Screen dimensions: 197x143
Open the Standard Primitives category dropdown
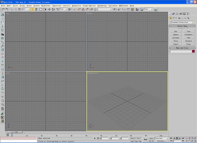(x=182, y=22)
